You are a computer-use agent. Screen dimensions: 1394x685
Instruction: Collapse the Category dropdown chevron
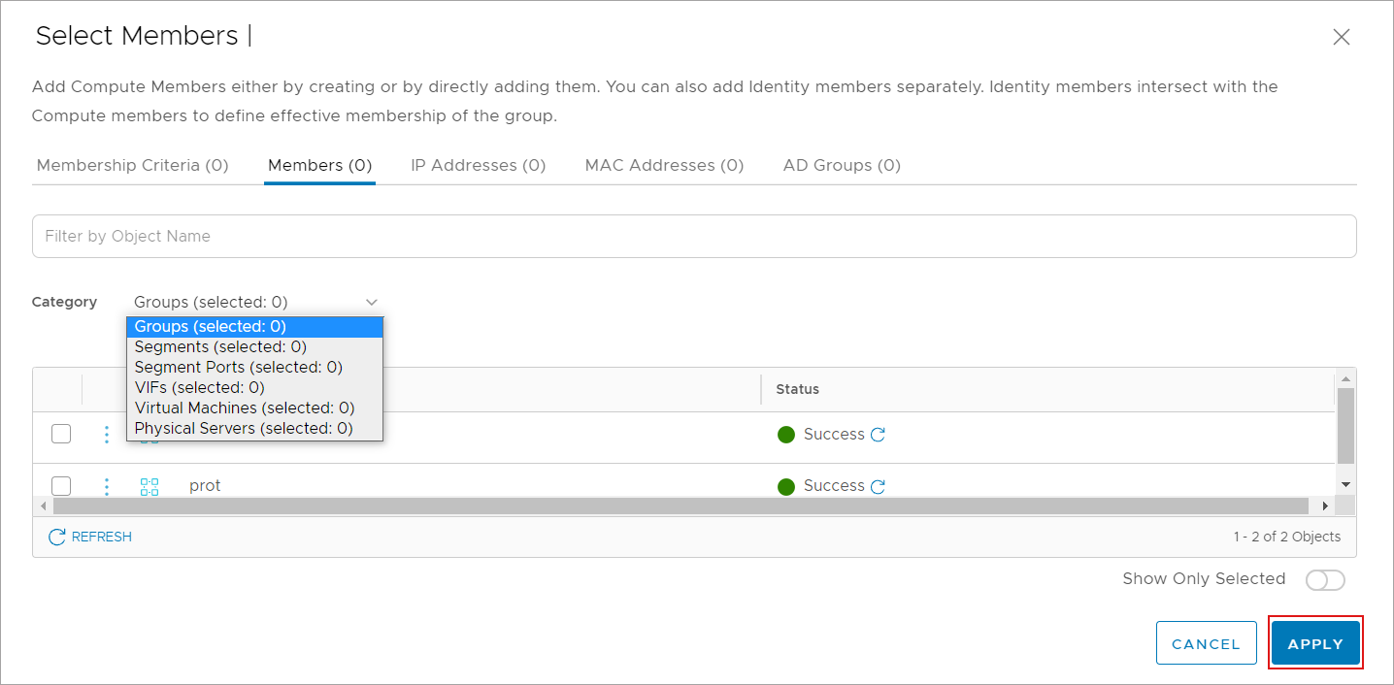pos(371,303)
